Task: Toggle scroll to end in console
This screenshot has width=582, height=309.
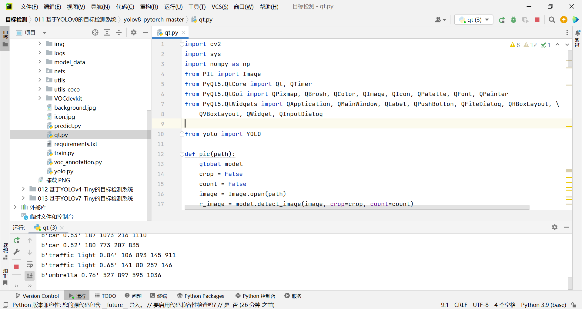Action: (x=30, y=275)
